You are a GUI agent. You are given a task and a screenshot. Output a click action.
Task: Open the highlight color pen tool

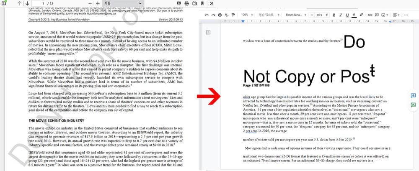[361, 15]
